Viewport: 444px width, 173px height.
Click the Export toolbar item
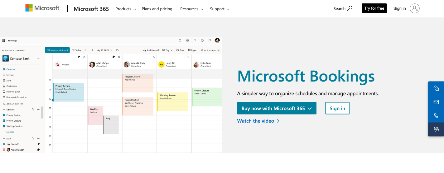(x=193, y=50)
